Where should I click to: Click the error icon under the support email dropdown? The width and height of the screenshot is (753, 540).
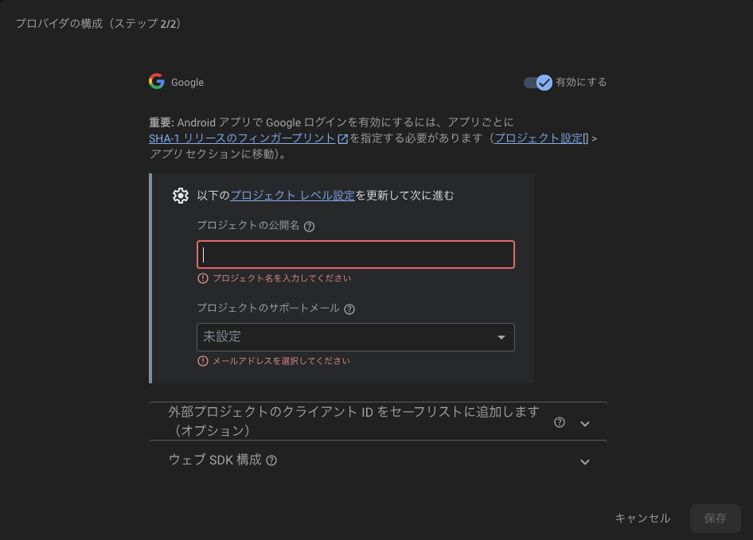[202, 360]
